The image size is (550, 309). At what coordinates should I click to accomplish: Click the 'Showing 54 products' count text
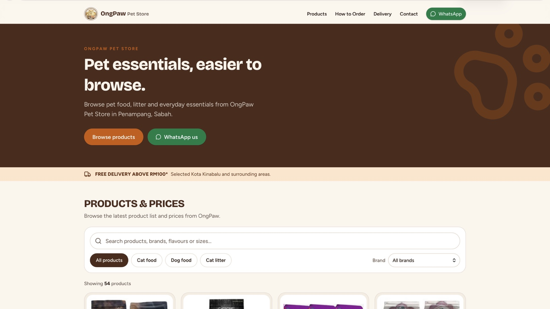point(107,284)
